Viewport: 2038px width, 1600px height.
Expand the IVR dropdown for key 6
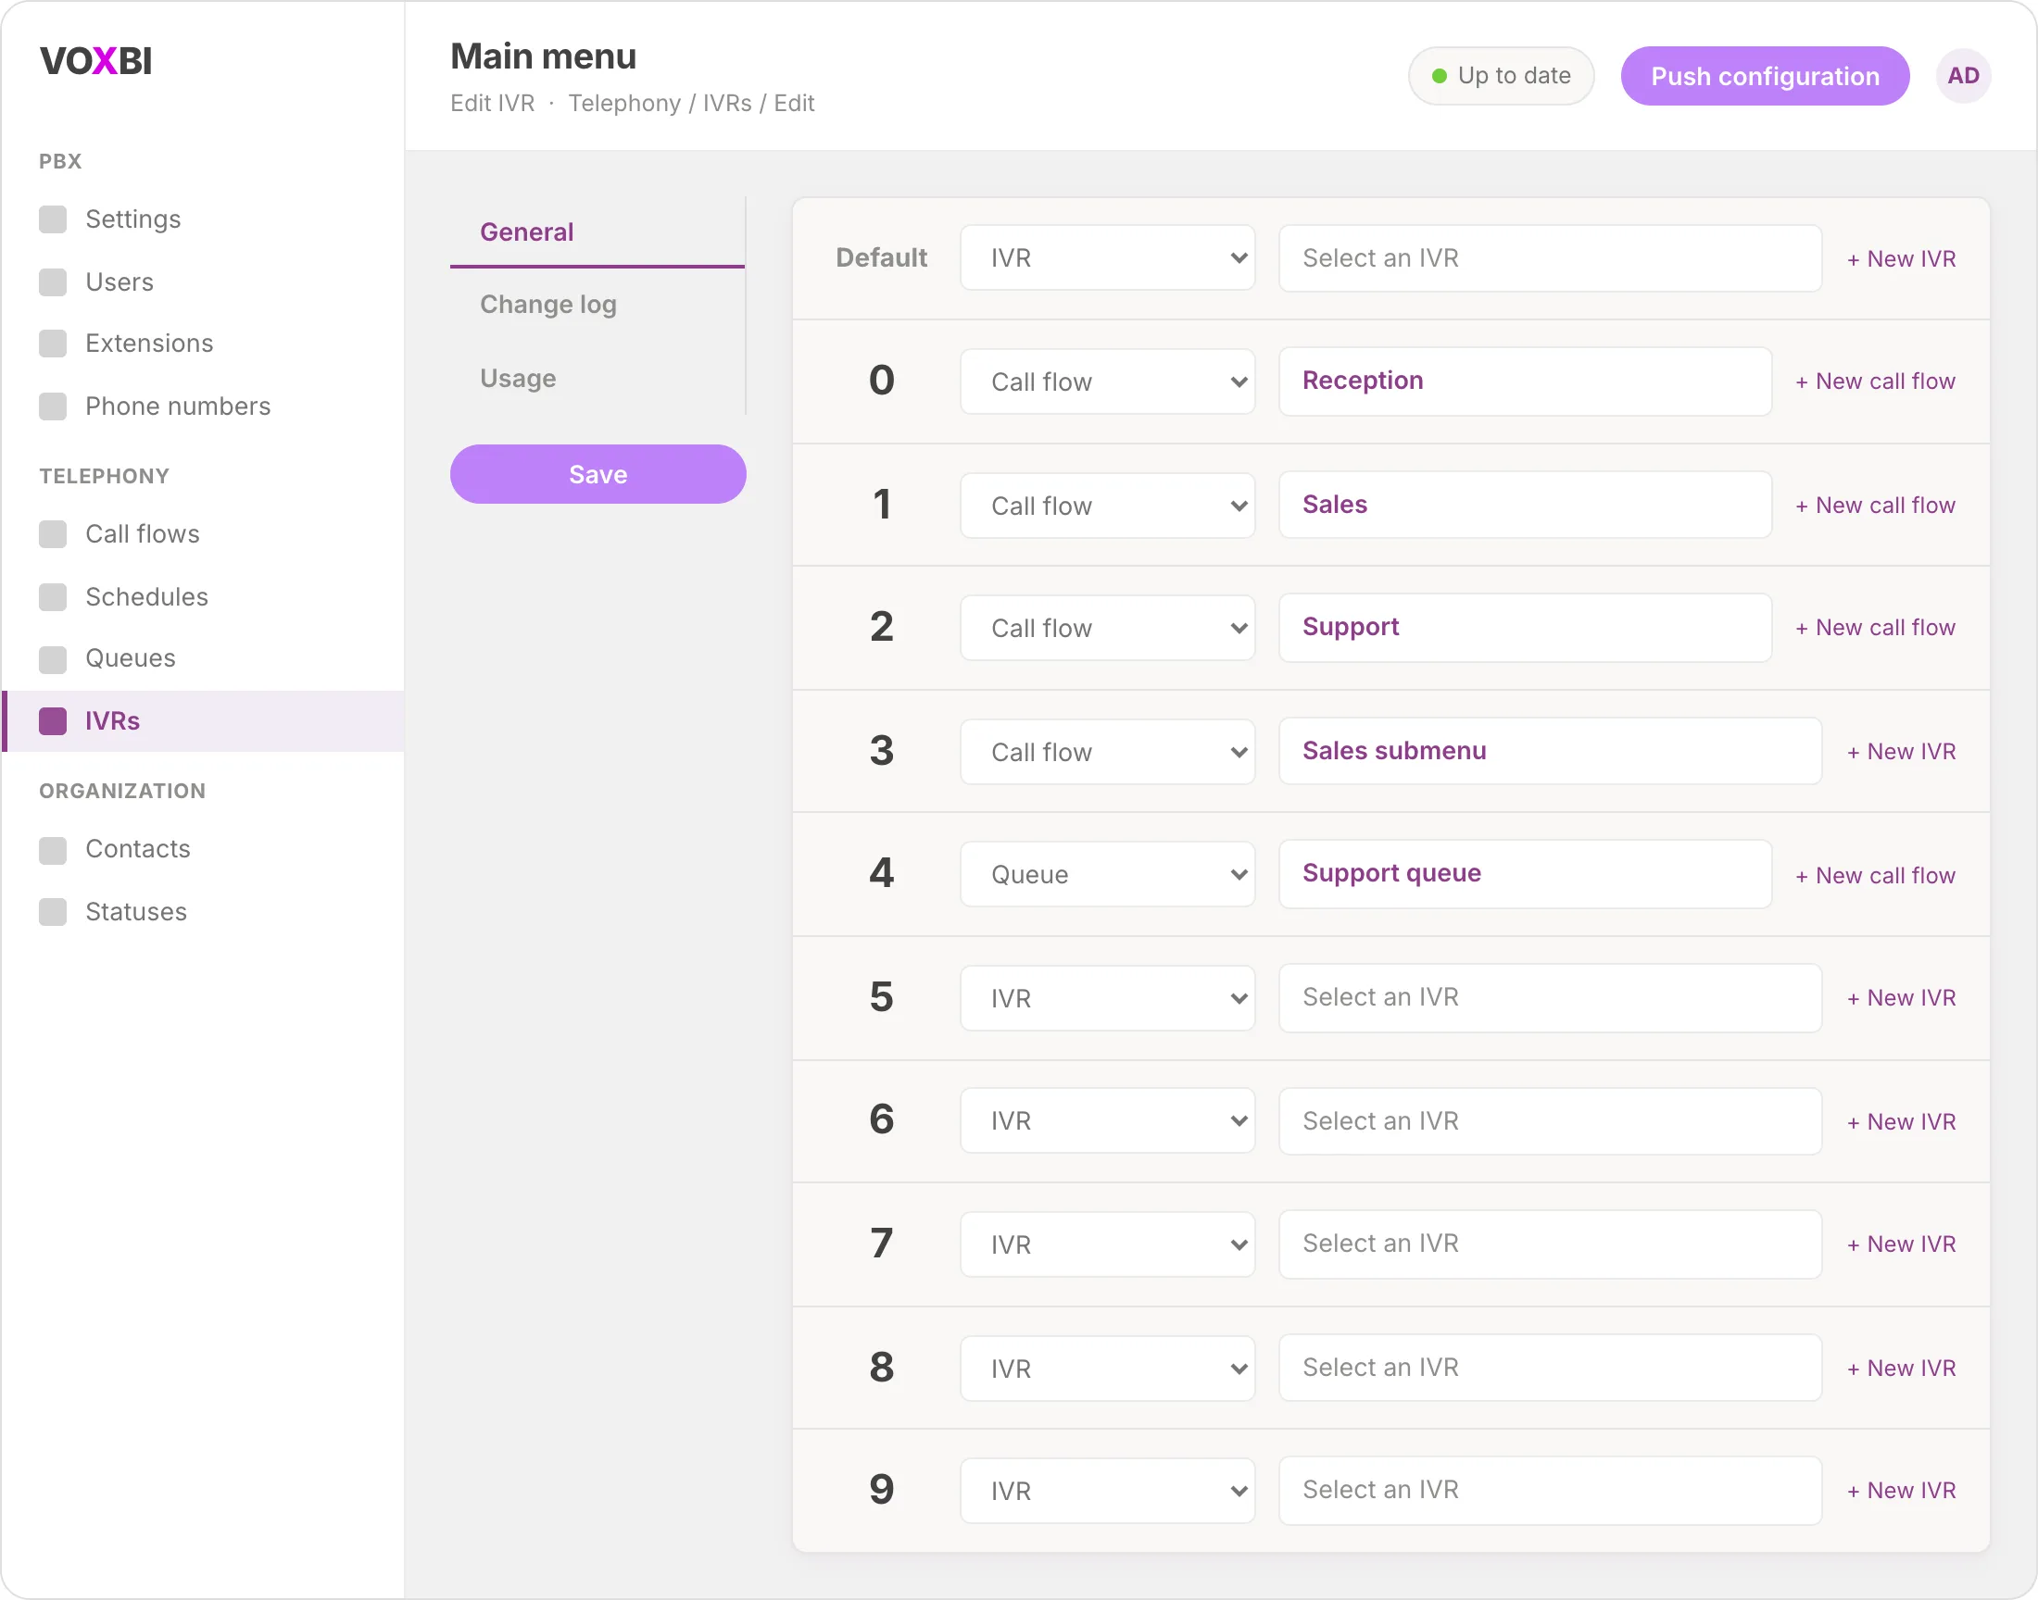(1108, 1120)
